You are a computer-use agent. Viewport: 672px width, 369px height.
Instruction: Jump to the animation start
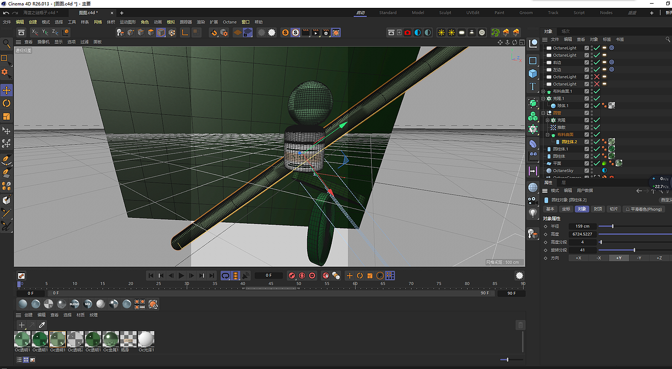(151, 276)
